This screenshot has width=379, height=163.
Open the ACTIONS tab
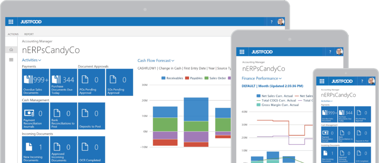coord(13,34)
